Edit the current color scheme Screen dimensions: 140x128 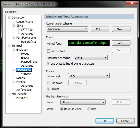pos(100,29)
